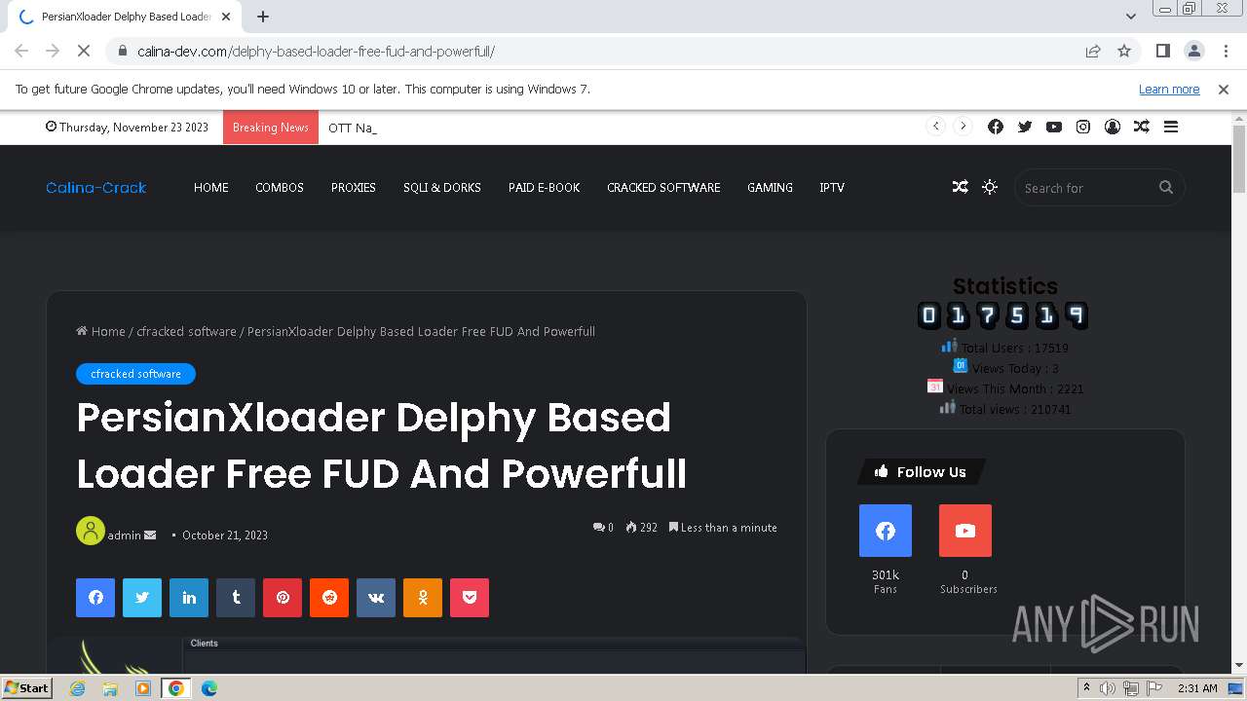1247x701 pixels.
Task: Open admin author link
Action: [x=125, y=535]
